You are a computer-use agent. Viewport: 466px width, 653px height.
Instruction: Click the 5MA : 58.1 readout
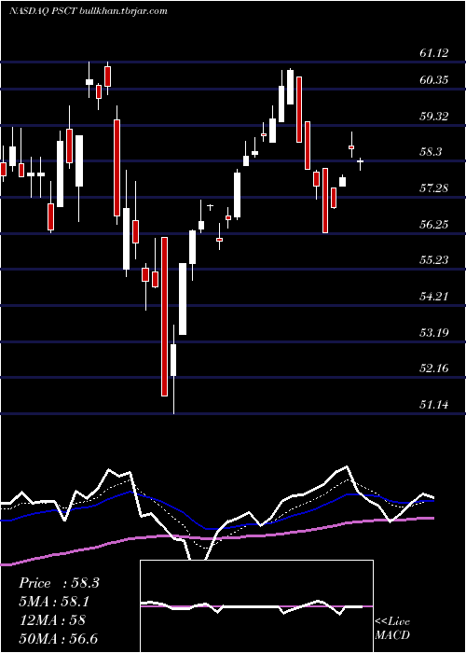pyautogui.click(x=54, y=602)
